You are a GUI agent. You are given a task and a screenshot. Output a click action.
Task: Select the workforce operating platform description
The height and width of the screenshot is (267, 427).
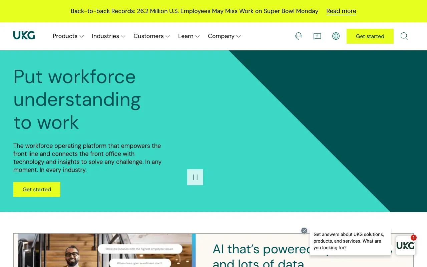click(x=87, y=158)
